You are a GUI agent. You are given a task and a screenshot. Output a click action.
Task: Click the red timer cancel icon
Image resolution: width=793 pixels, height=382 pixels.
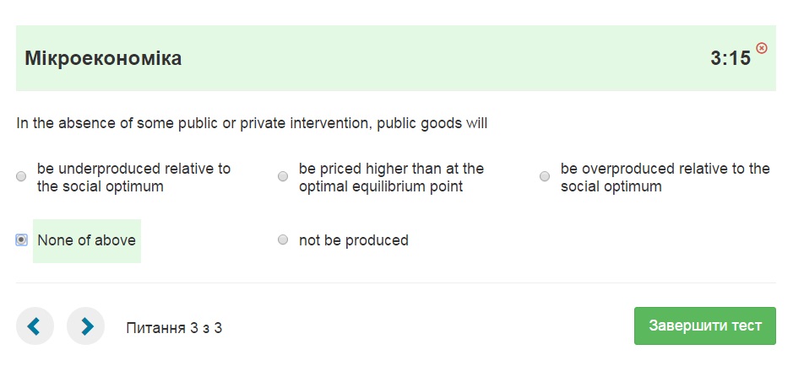coord(762,48)
